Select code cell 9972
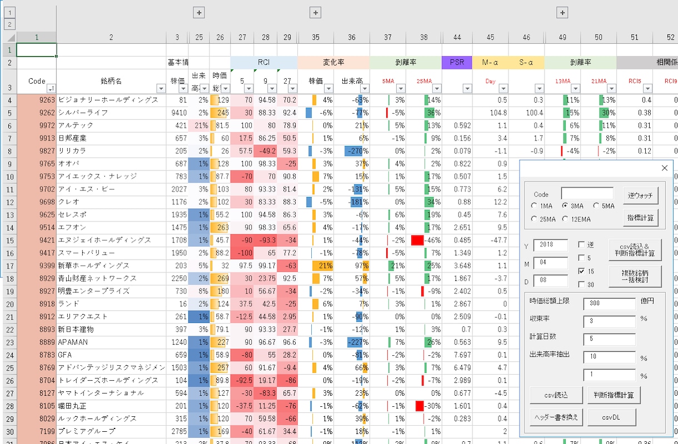The image size is (678, 444). tap(37, 125)
